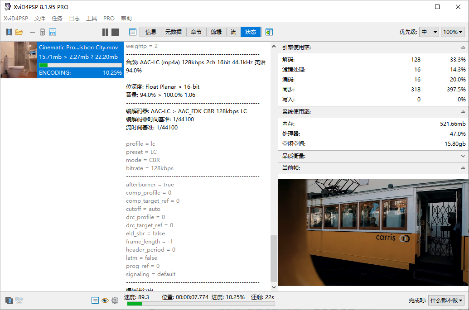
Task: Click the green arrow panel icon beside 状态
Action: 269,32
